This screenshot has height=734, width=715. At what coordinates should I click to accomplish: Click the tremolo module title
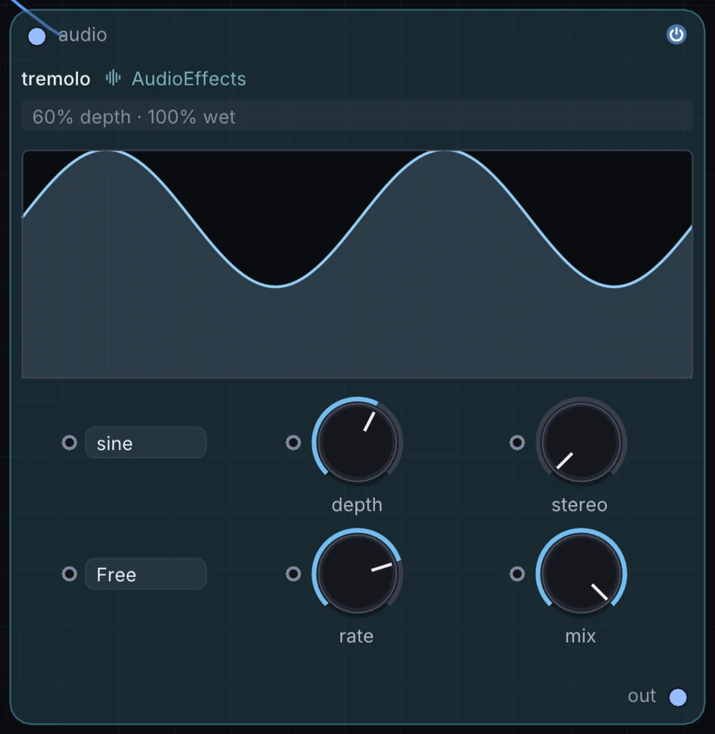55,79
